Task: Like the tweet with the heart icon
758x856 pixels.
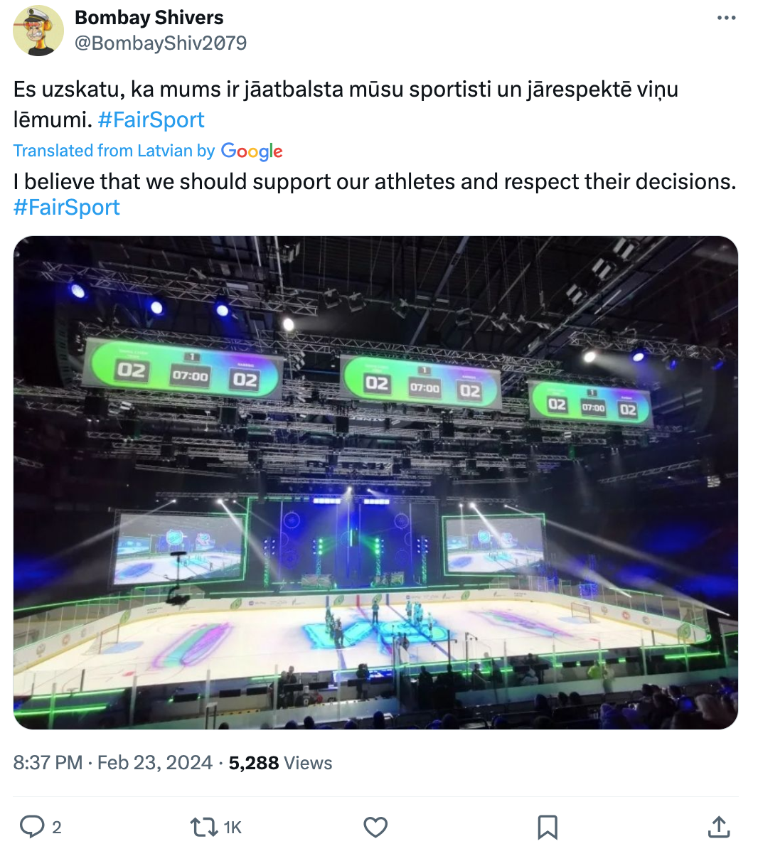Action: [x=375, y=827]
